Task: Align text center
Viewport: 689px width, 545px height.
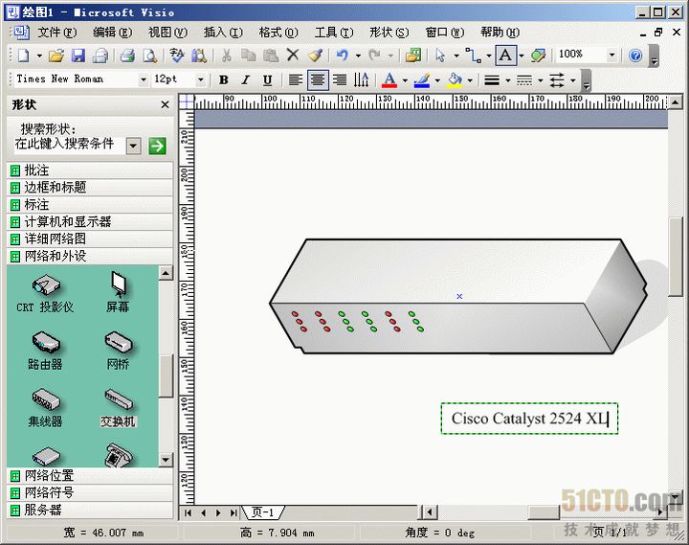Action: tap(318, 80)
